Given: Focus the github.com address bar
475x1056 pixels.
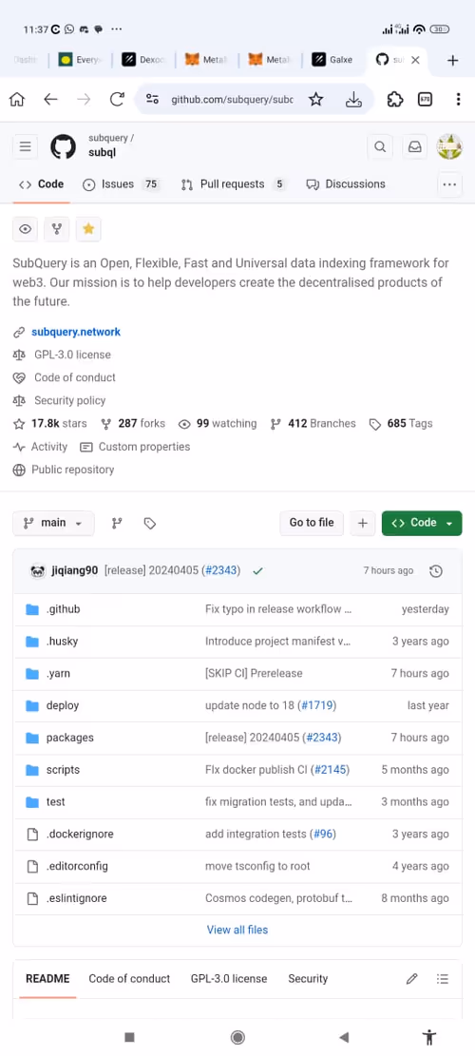Looking at the screenshot, I should click(232, 100).
